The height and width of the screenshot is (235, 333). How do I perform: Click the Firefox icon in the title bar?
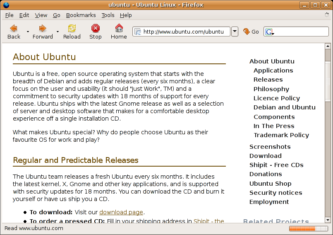(x=6, y=5)
